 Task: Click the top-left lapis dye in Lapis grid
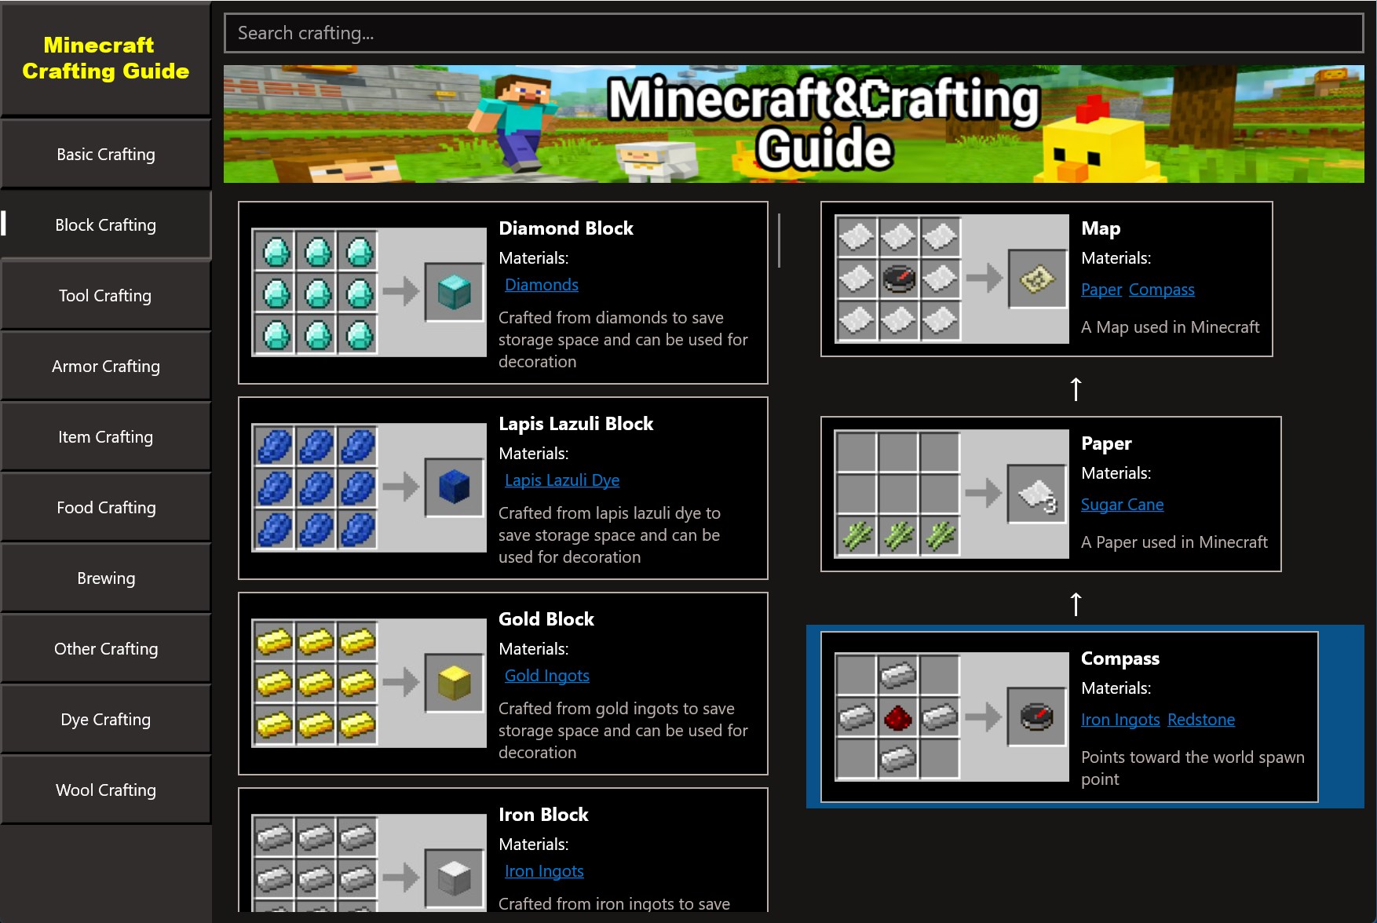[x=276, y=446]
